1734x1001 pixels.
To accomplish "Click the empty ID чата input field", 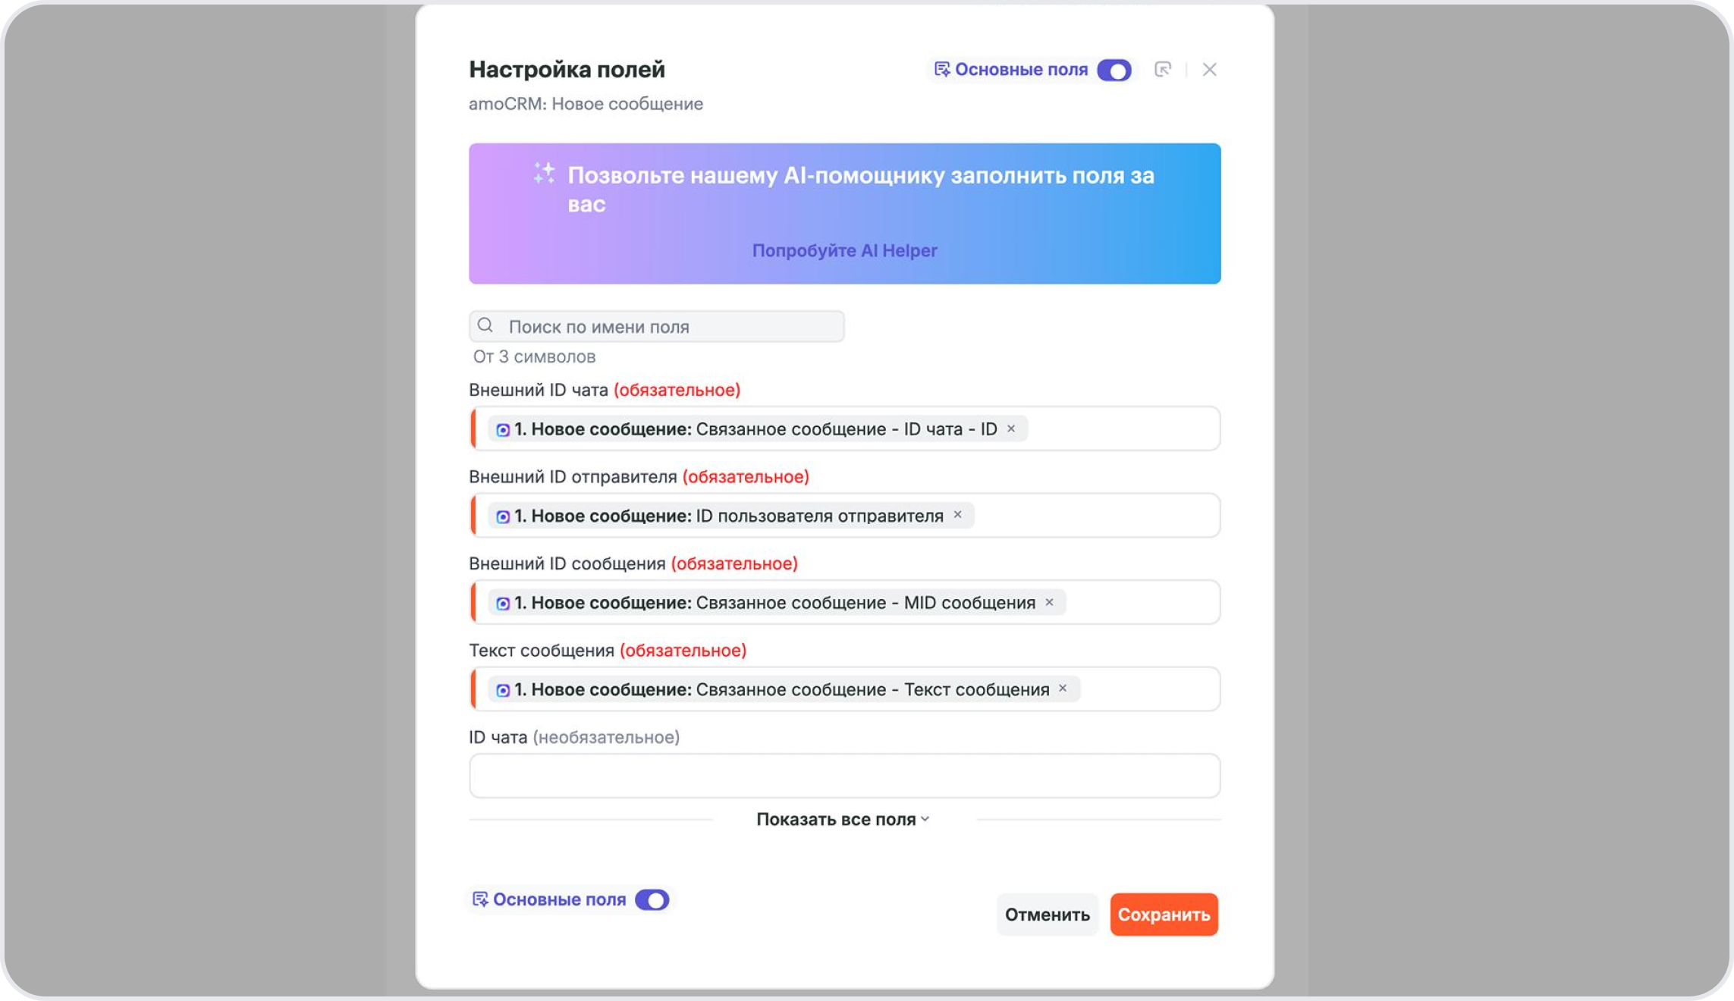I will click(x=843, y=775).
